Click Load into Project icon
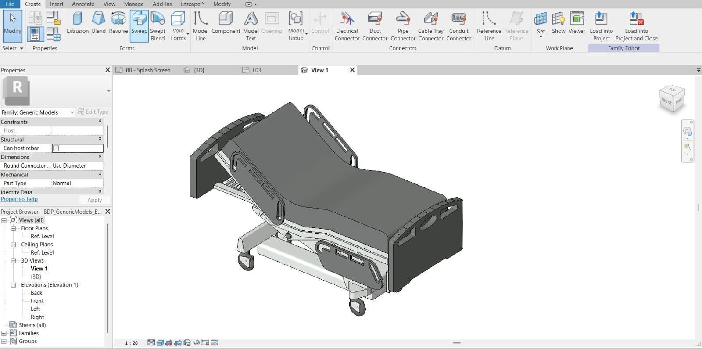The height and width of the screenshot is (349, 702). (x=601, y=18)
